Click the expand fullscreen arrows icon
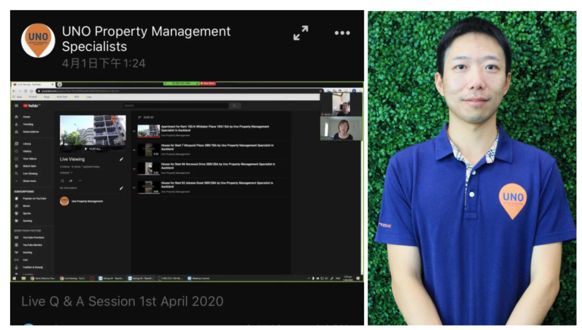Screen dimensions: 582x330 (x=301, y=33)
